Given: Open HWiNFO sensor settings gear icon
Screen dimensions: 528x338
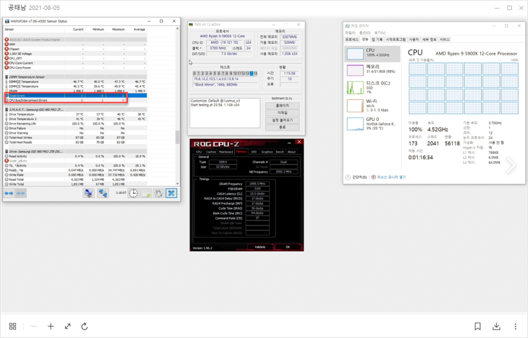Looking at the screenshot, I should tap(159, 193).
